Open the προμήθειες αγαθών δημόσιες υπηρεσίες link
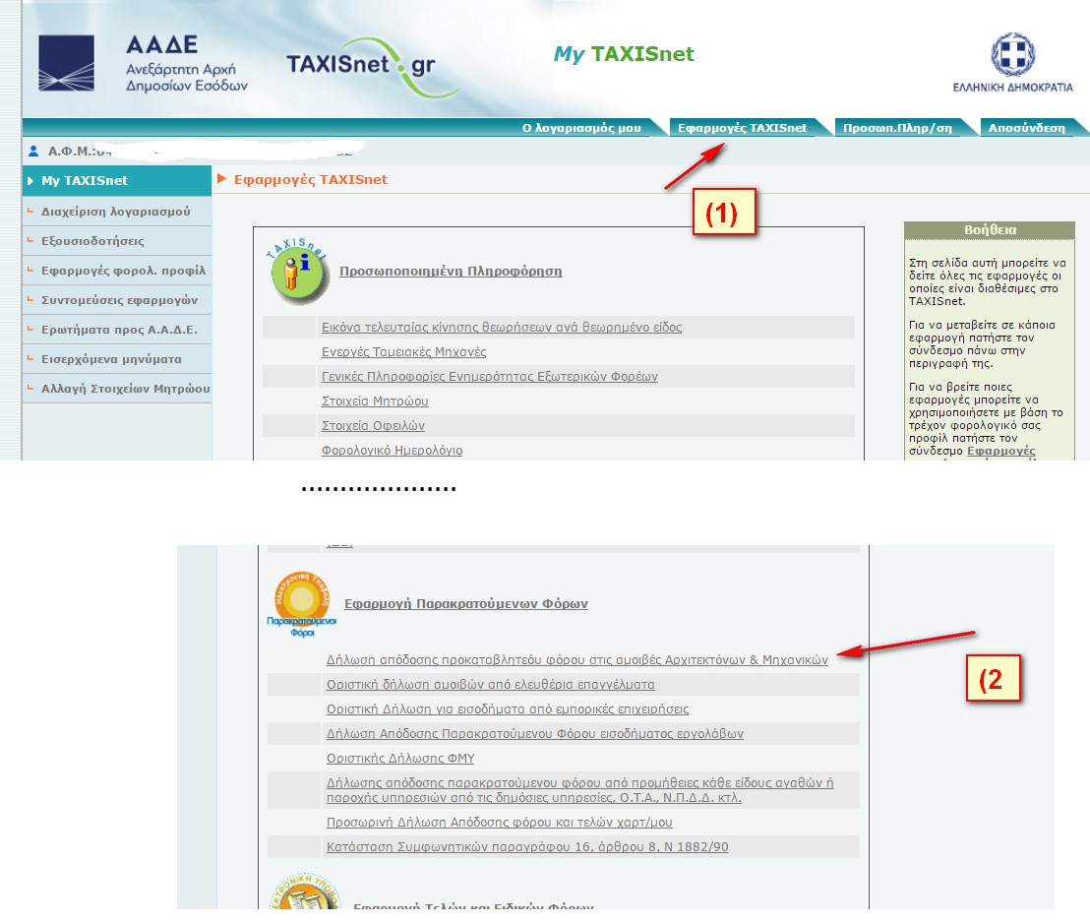 click(x=579, y=790)
